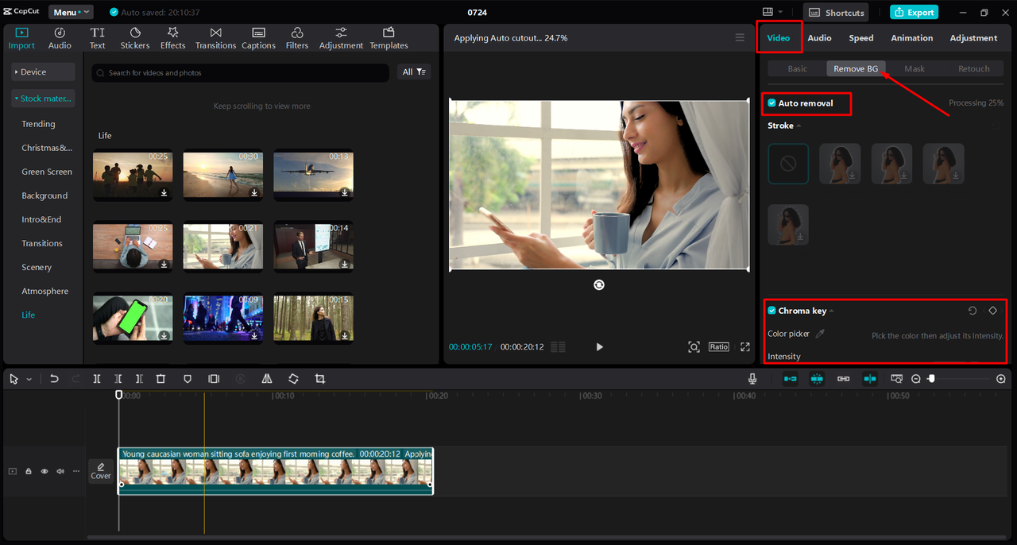1017x545 pixels.
Task: Reset the Chroma key settings
Action: [973, 311]
